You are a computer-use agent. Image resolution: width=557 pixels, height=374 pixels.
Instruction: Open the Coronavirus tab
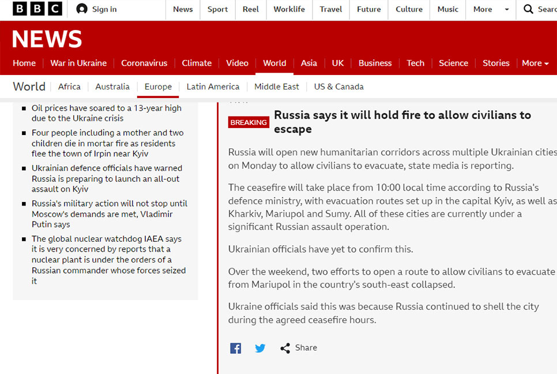click(x=144, y=63)
